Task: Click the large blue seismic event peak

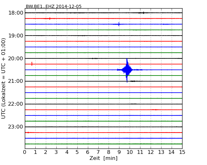Action: pyautogui.click(x=127, y=70)
